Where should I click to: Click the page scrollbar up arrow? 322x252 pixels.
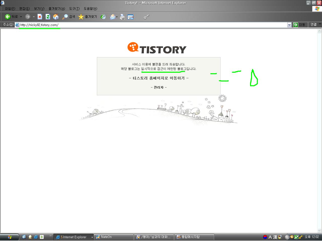319,31
